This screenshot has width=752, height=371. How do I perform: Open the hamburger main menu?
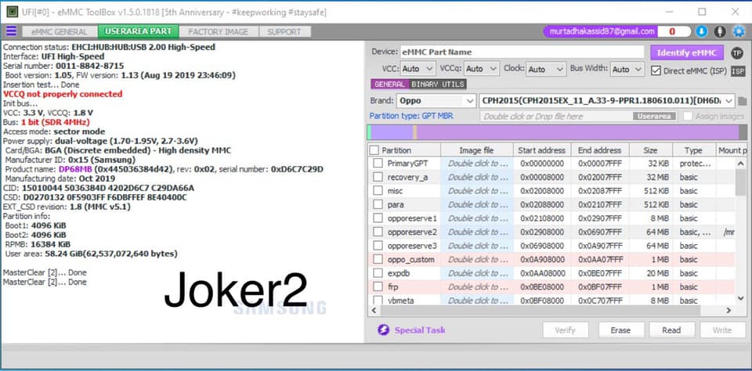tap(11, 31)
